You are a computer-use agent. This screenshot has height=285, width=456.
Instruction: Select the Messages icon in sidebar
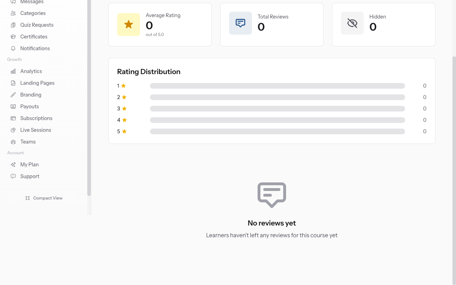pyautogui.click(x=13, y=1)
